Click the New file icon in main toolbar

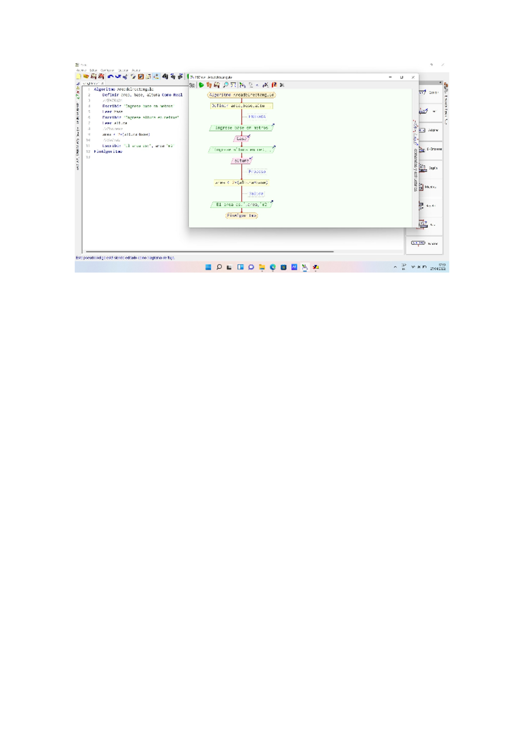tap(79, 76)
